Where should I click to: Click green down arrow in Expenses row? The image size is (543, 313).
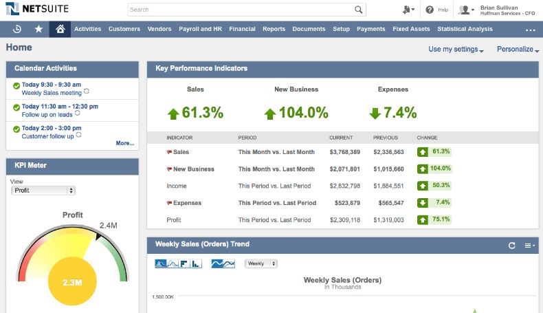[423, 203]
